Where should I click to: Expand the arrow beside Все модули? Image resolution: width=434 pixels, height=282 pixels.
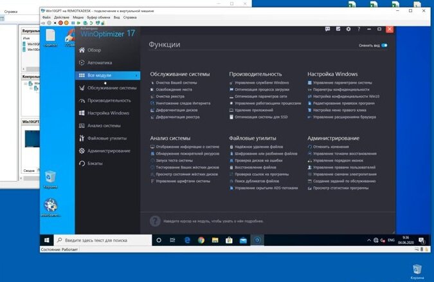(x=136, y=75)
